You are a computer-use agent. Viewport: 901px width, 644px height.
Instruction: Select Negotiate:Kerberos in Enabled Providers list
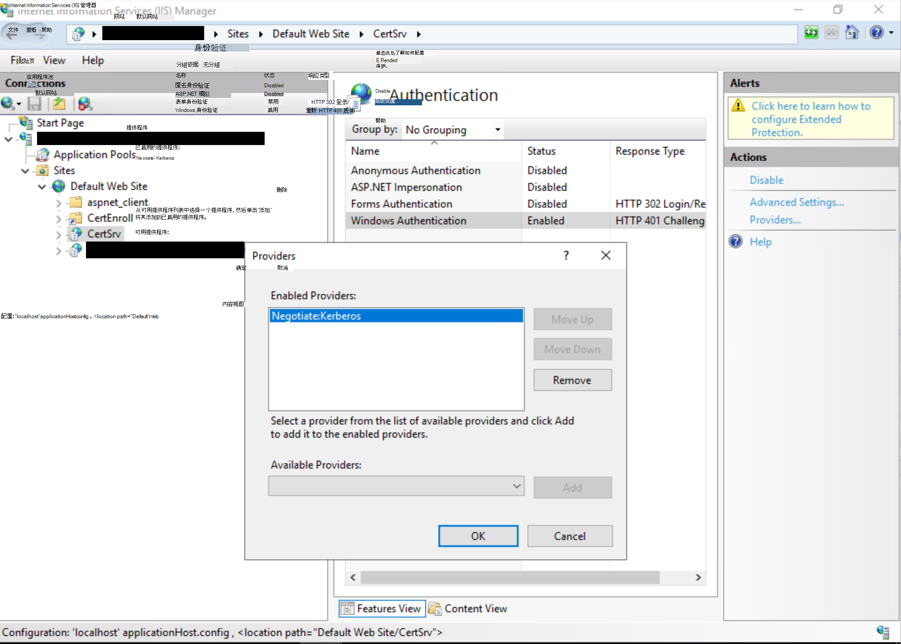(396, 316)
